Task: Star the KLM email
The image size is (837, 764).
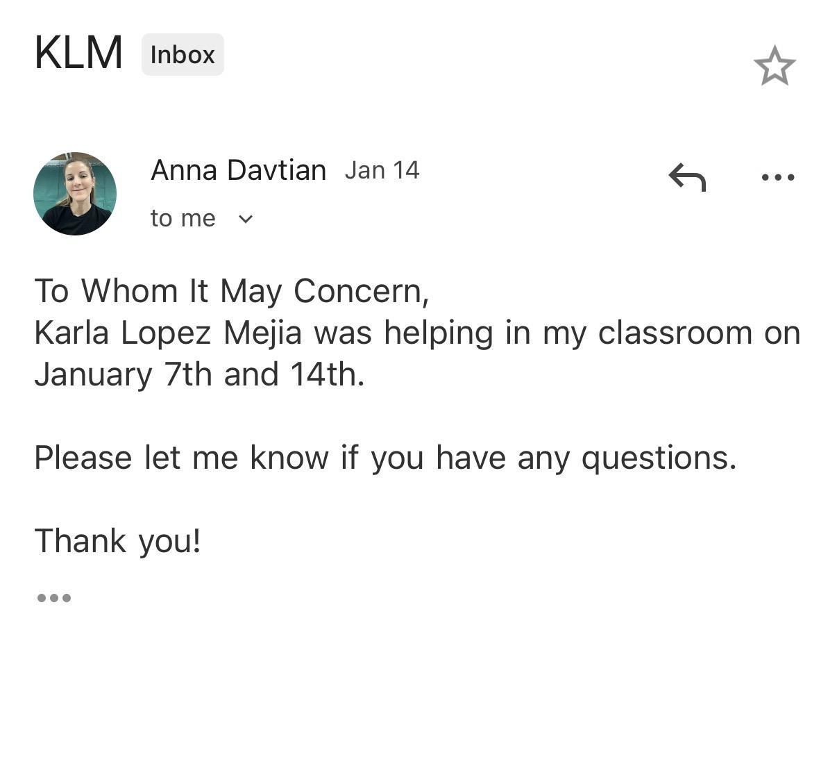Action: tap(774, 67)
